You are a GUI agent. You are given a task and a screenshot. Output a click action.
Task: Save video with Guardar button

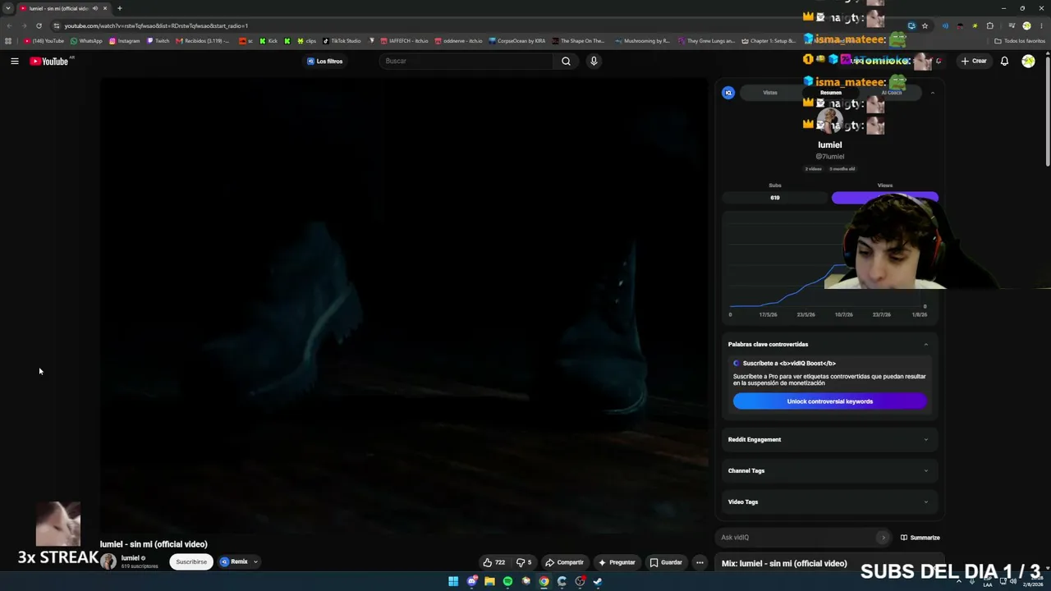666,562
